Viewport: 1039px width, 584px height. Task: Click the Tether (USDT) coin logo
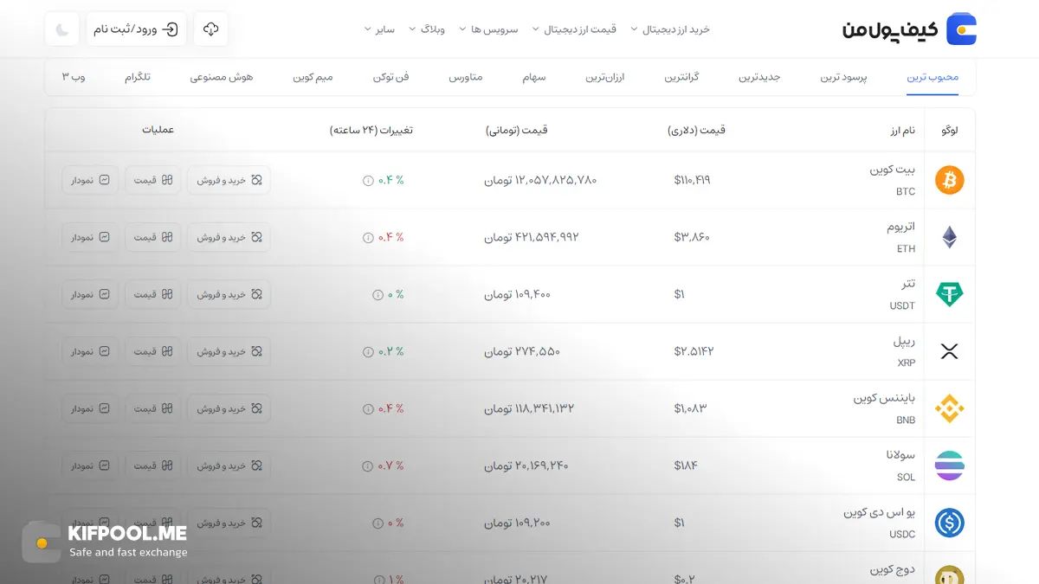[x=949, y=294]
